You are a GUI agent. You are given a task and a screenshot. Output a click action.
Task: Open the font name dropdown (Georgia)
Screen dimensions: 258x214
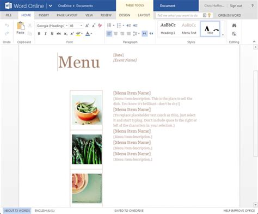pos(66,26)
